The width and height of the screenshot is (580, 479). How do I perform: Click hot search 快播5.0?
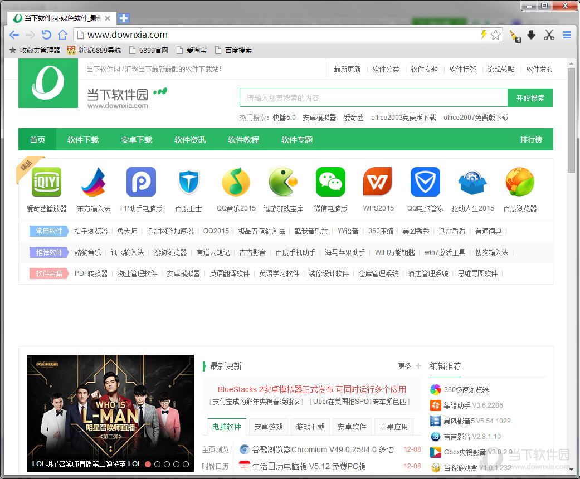[284, 118]
